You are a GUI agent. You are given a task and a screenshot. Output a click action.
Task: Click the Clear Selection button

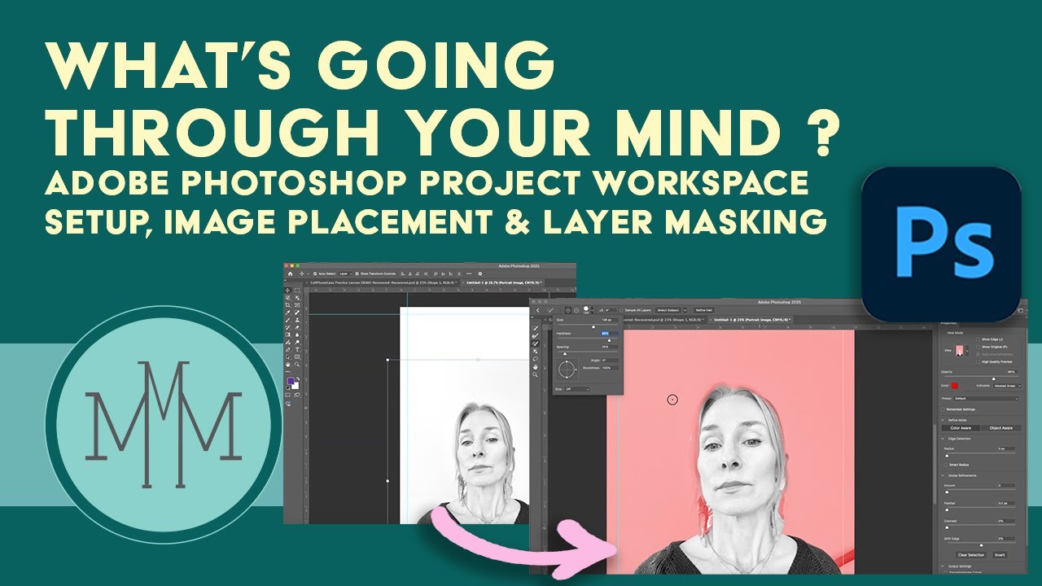pos(971,555)
